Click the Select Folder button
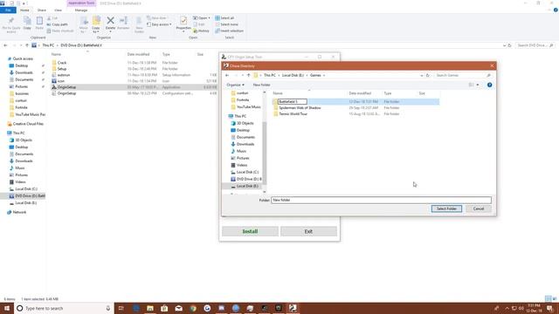This screenshot has height=314, width=559. (446, 208)
